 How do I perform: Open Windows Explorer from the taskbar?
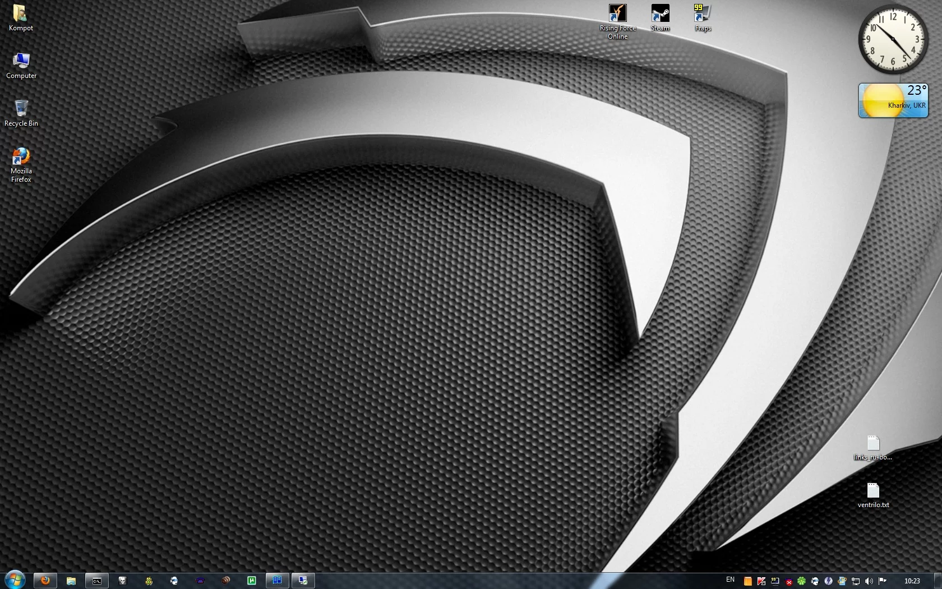coord(71,581)
